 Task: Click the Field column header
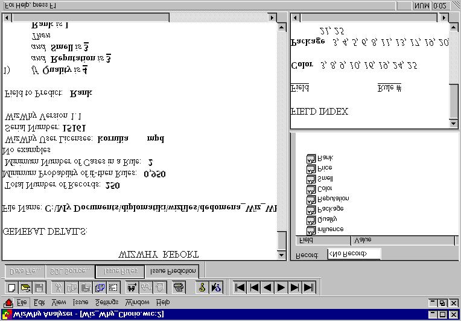[323, 241]
